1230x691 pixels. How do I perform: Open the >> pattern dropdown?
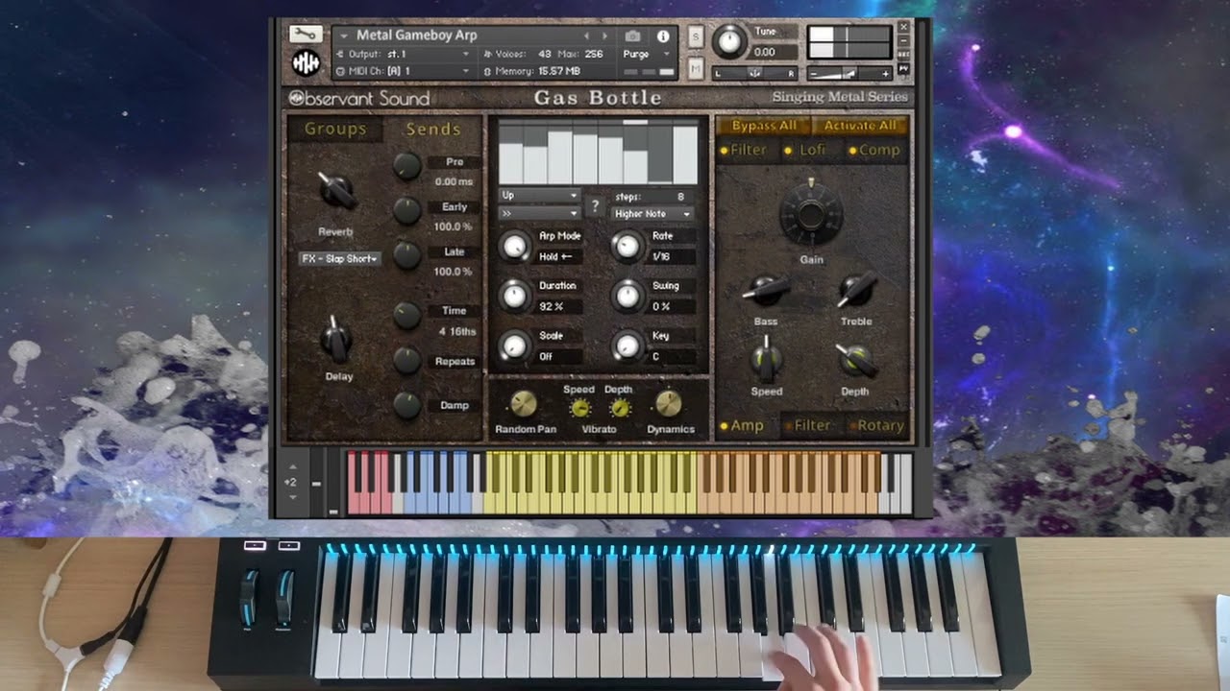click(x=539, y=213)
